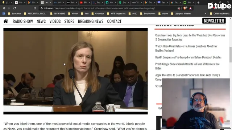Open the RADIO SHOW menu item
The image size is (232, 130).
pyautogui.click(x=23, y=21)
